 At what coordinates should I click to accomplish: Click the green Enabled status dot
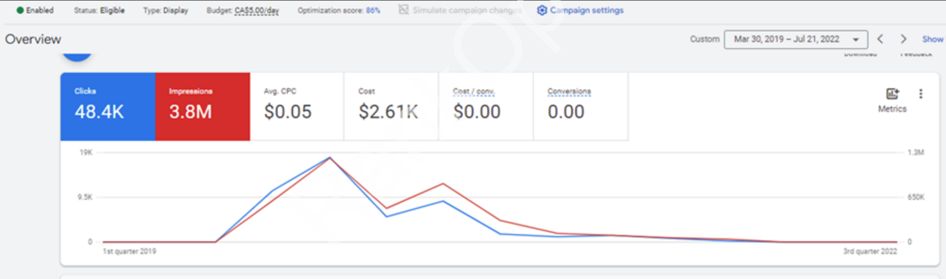[x=20, y=11]
